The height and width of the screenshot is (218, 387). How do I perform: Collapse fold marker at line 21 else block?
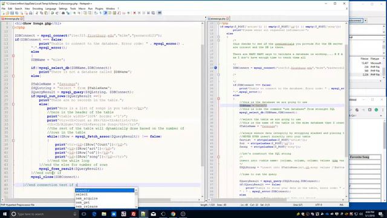click(13, 76)
